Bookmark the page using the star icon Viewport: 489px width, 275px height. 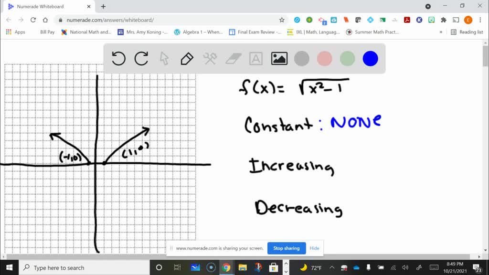[282, 20]
